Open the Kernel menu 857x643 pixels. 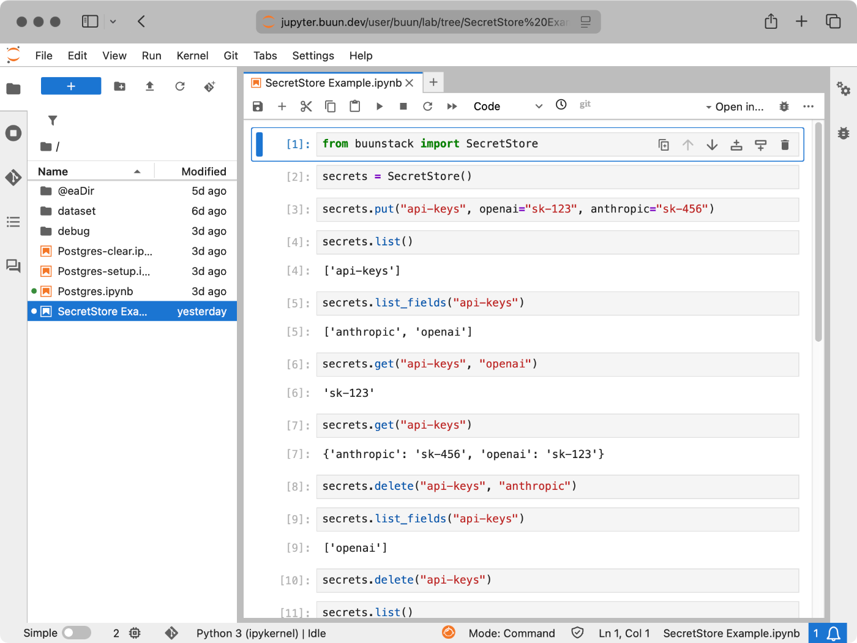click(x=193, y=56)
